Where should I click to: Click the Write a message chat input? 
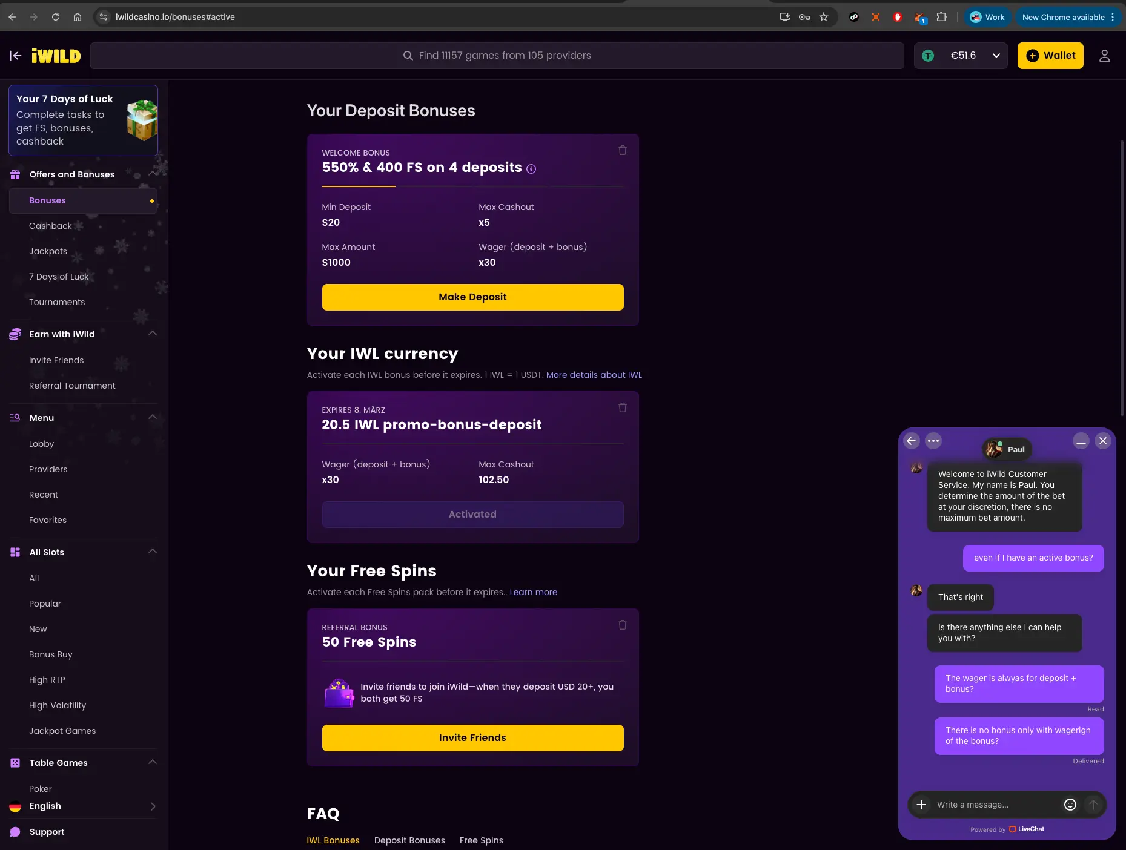pyautogui.click(x=996, y=805)
